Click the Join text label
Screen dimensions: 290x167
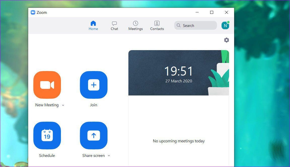click(x=94, y=105)
